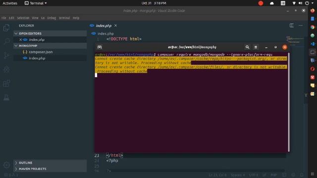The height and width of the screenshot is (178, 317).
Task: Open the power system menu
Action: click(307, 3)
